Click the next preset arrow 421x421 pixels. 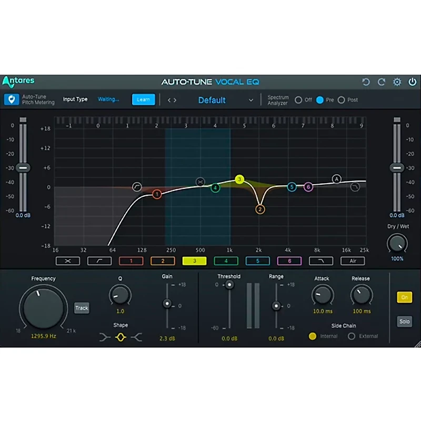click(x=174, y=99)
